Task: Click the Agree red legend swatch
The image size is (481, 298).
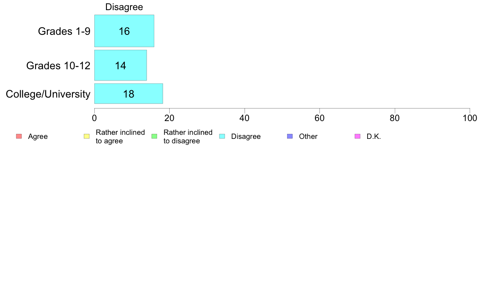Action: (x=19, y=136)
